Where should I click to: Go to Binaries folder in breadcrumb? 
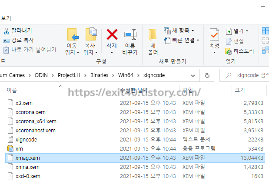(100, 75)
